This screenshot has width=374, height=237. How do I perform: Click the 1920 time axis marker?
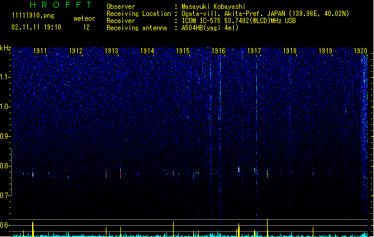[361, 50]
